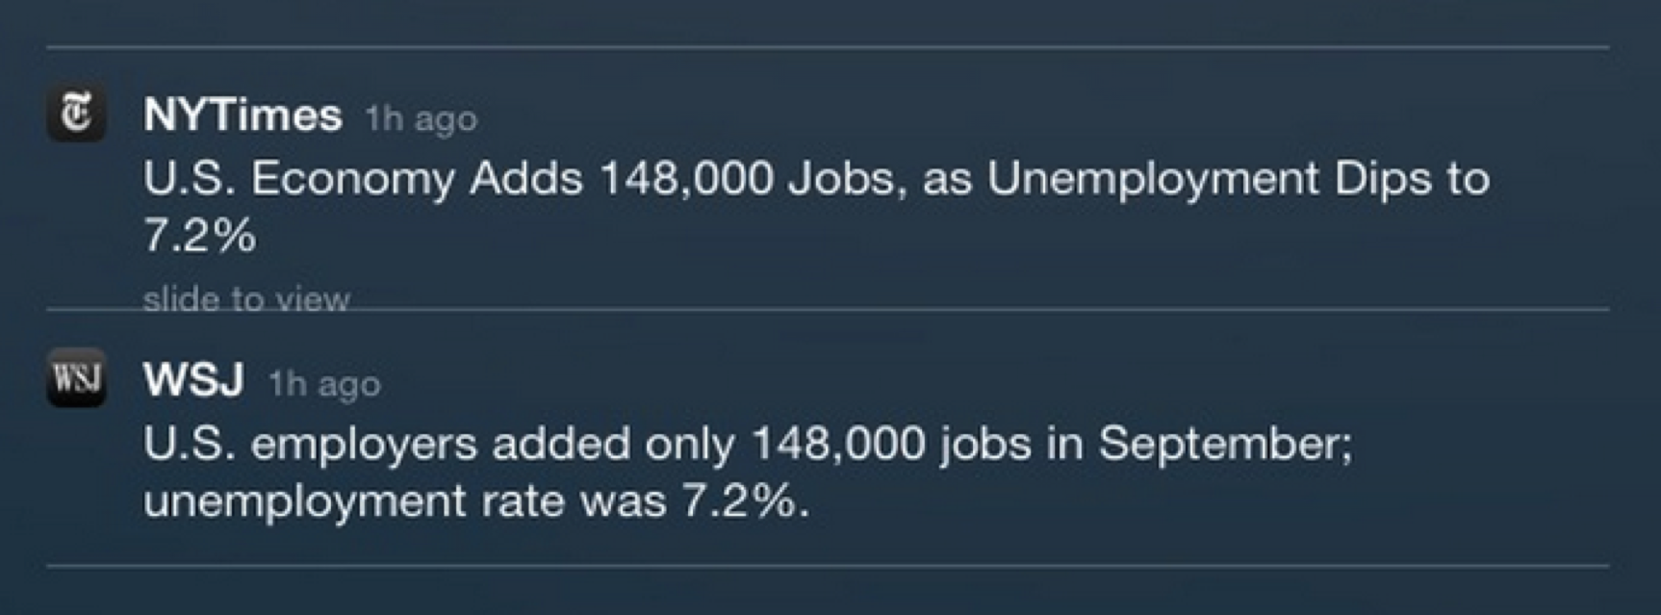
Task: Click the NYTimes source name
Action: [243, 115]
